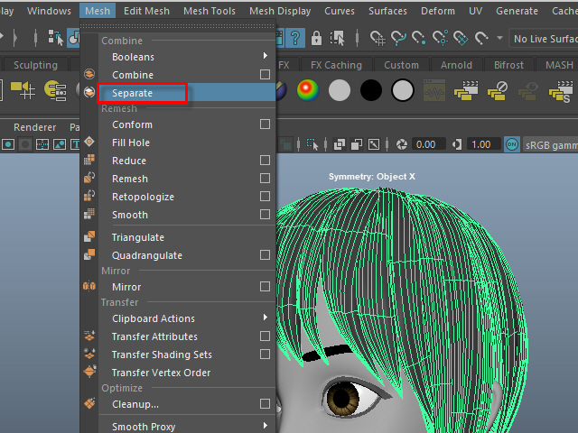Screen dimensions: 578x433
Task: Click the Mirror menu item icon
Action: tap(89, 287)
